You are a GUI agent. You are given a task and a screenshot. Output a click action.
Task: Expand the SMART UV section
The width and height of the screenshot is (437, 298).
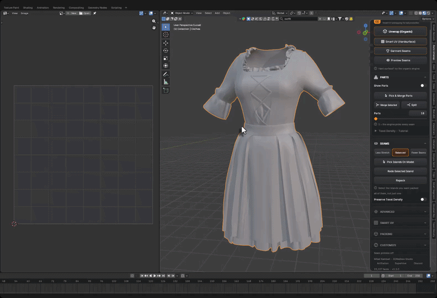click(x=400, y=223)
